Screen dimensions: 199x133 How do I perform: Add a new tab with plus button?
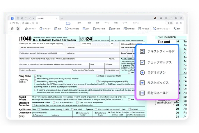coord(62,18)
